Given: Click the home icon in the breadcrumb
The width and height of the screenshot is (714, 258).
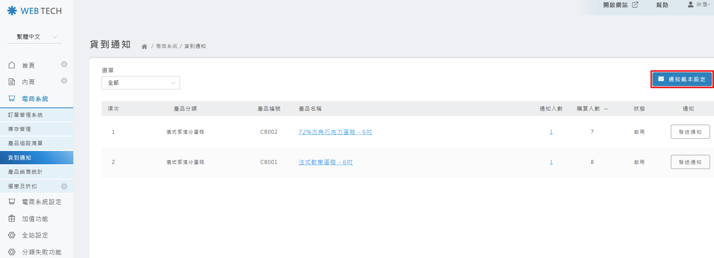Looking at the screenshot, I should click(x=144, y=46).
